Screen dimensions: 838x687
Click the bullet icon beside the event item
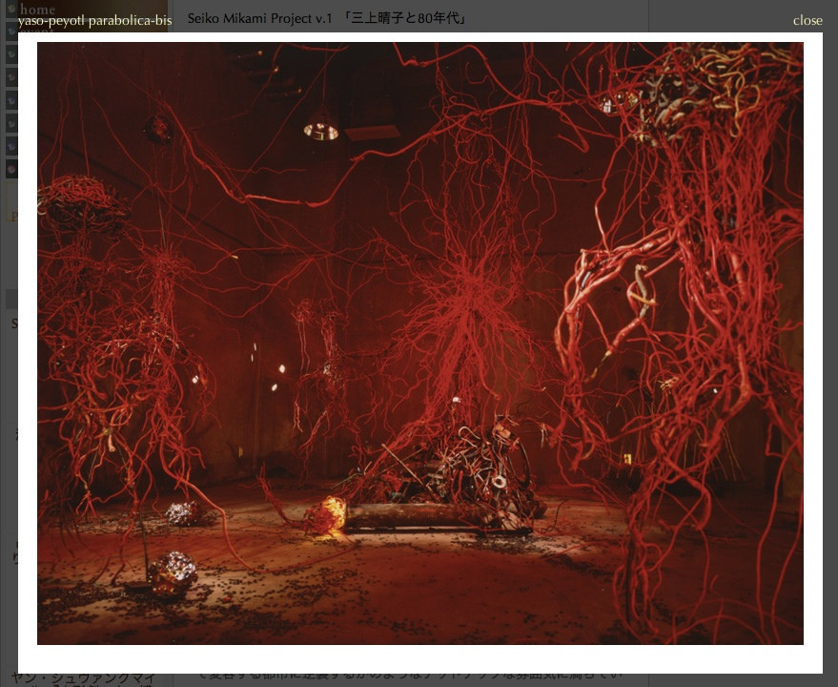point(10,30)
